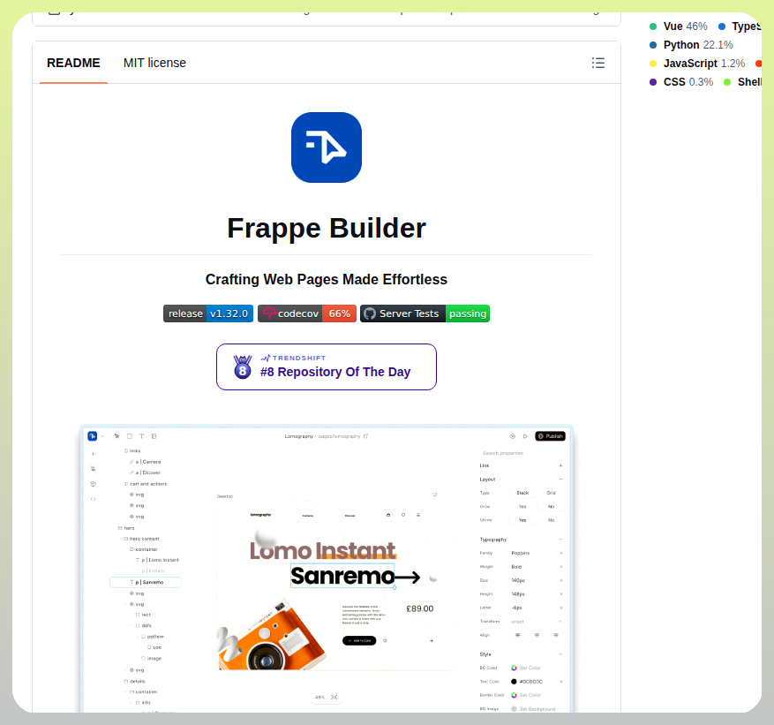
Task: Click the Frappe Builder heading text
Action: click(327, 228)
